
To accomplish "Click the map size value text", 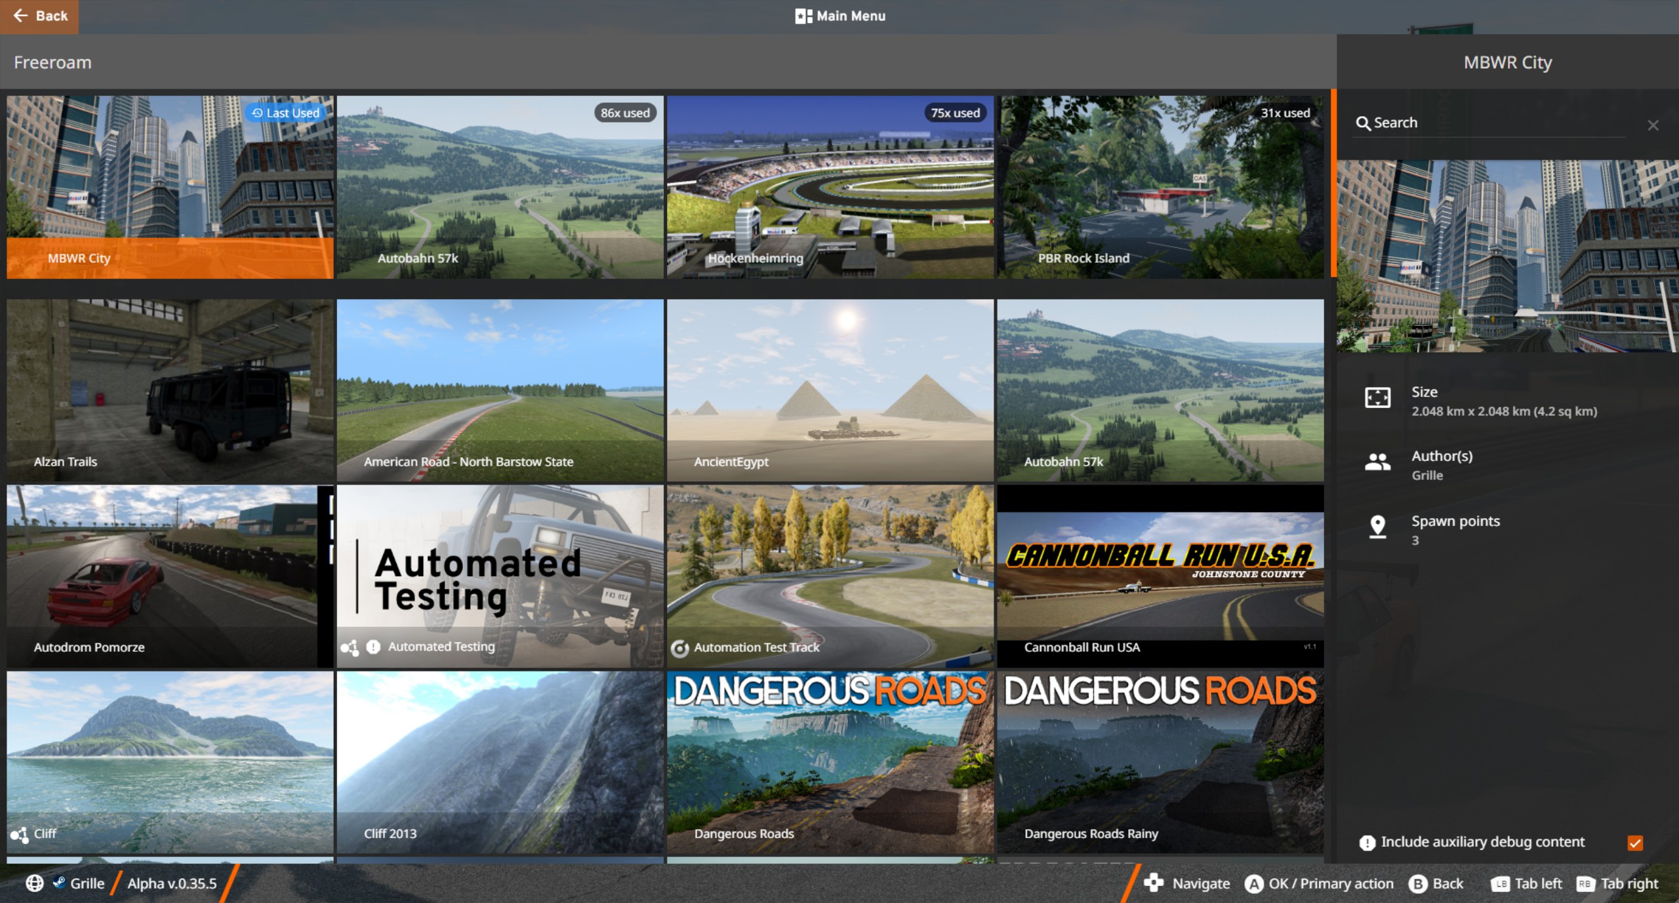I will [1504, 411].
